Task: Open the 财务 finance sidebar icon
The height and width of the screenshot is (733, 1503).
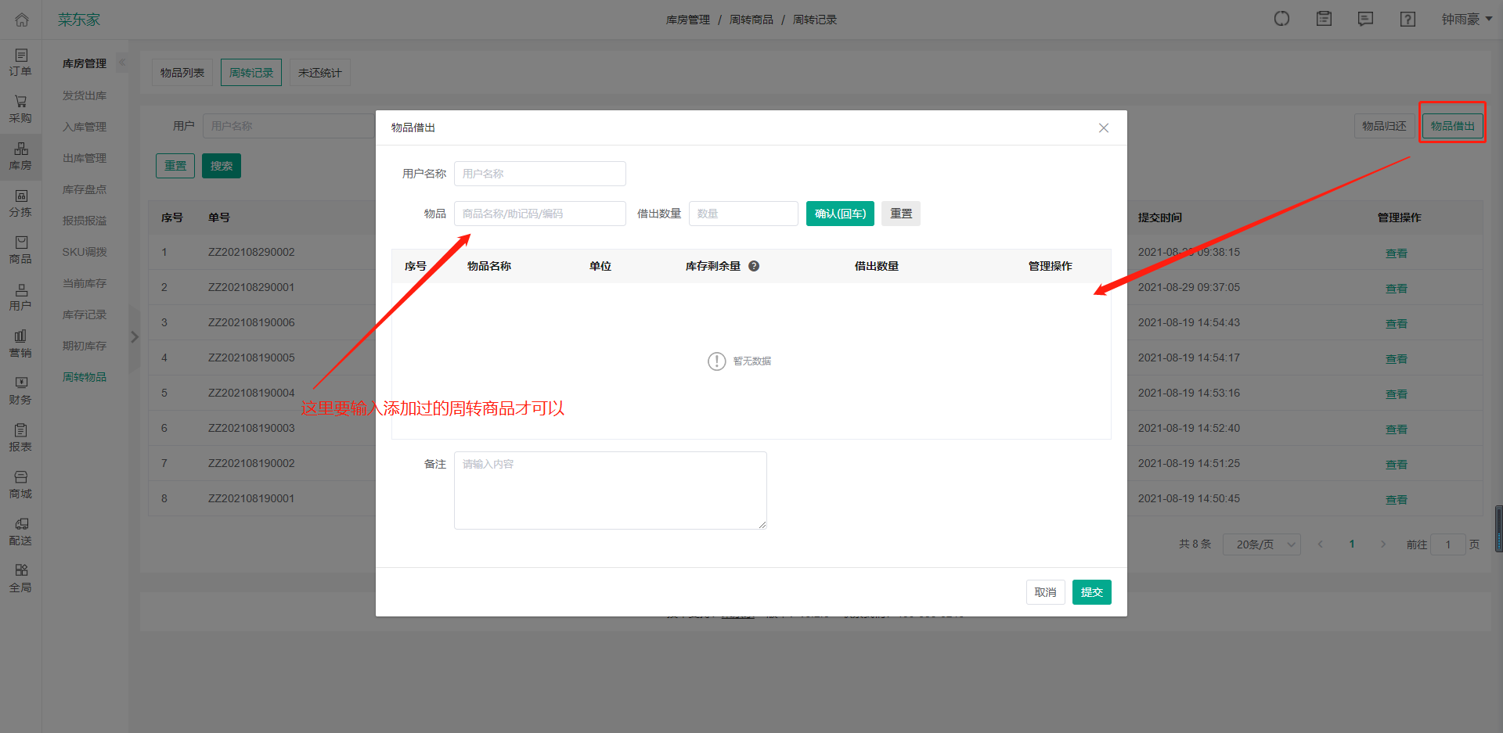Action: point(21,390)
